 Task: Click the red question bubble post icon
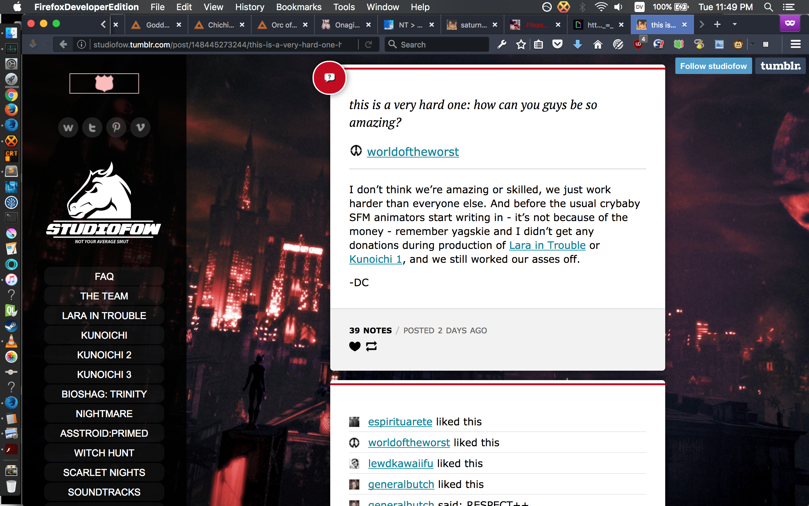click(x=330, y=78)
